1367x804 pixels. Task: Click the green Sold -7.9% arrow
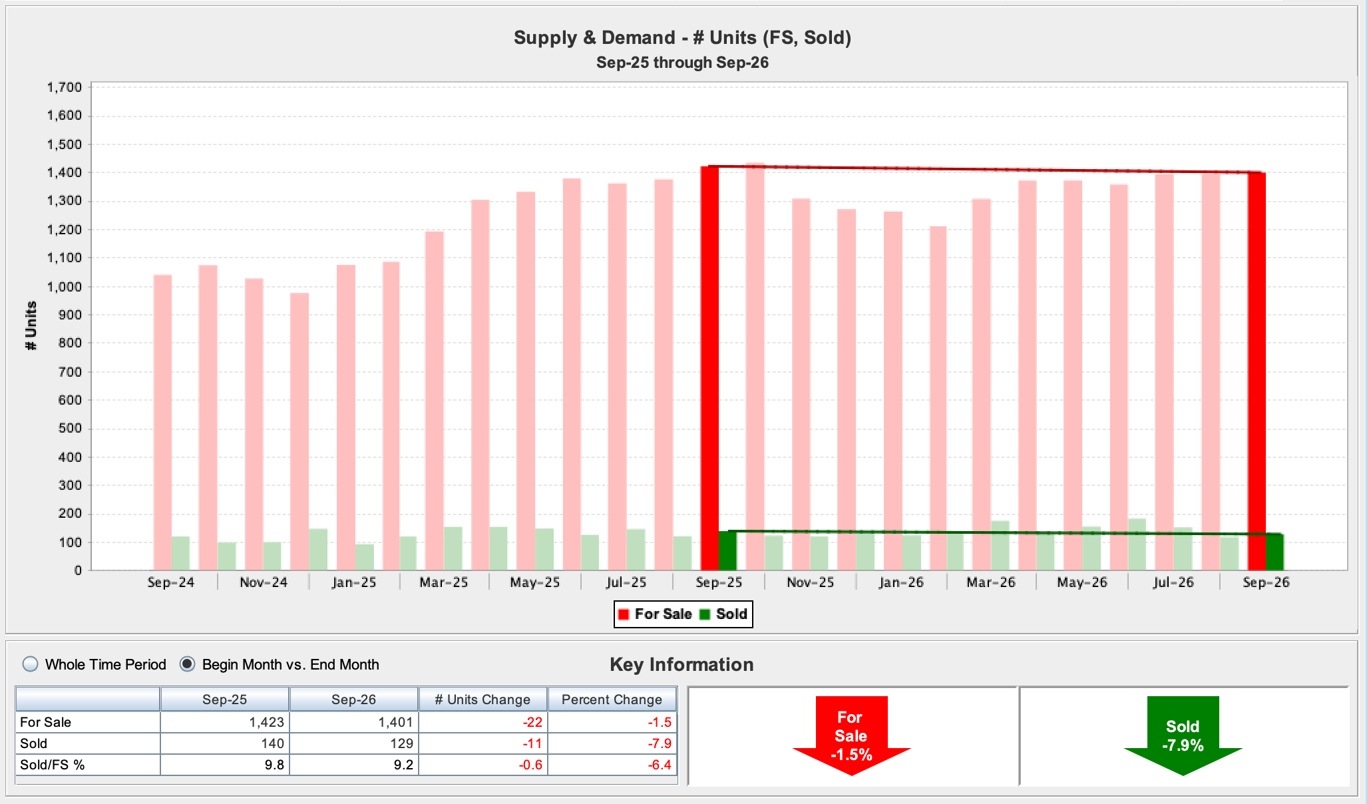coord(1183,735)
